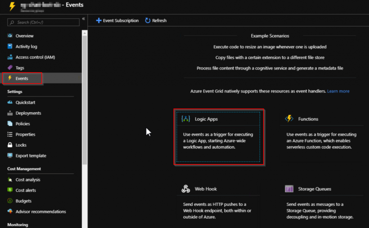Open the Overview menu item
The height and width of the screenshot is (228, 369).
pyautogui.click(x=25, y=36)
